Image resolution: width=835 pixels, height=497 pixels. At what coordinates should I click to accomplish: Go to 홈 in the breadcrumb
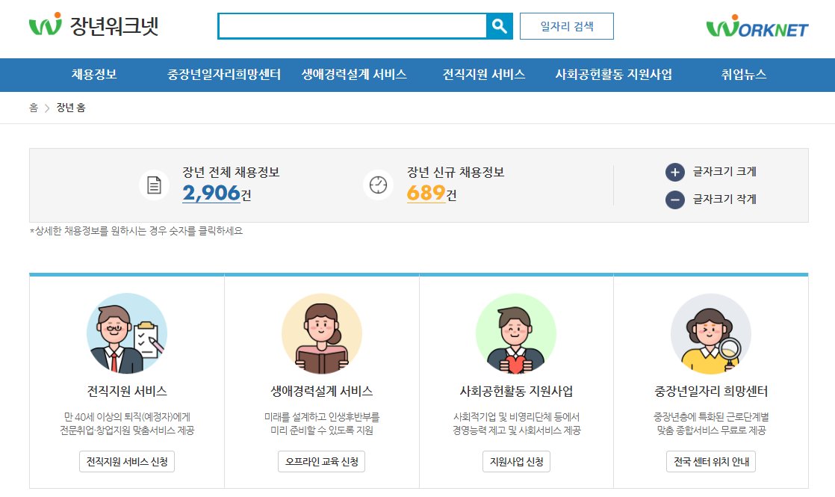click(x=34, y=108)
